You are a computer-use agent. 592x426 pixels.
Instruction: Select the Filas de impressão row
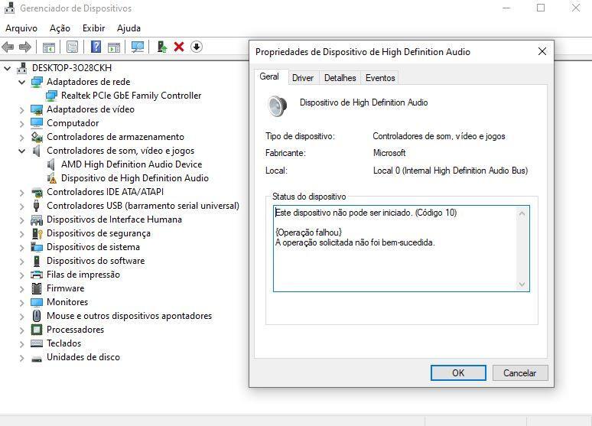[x=83, y=275]
